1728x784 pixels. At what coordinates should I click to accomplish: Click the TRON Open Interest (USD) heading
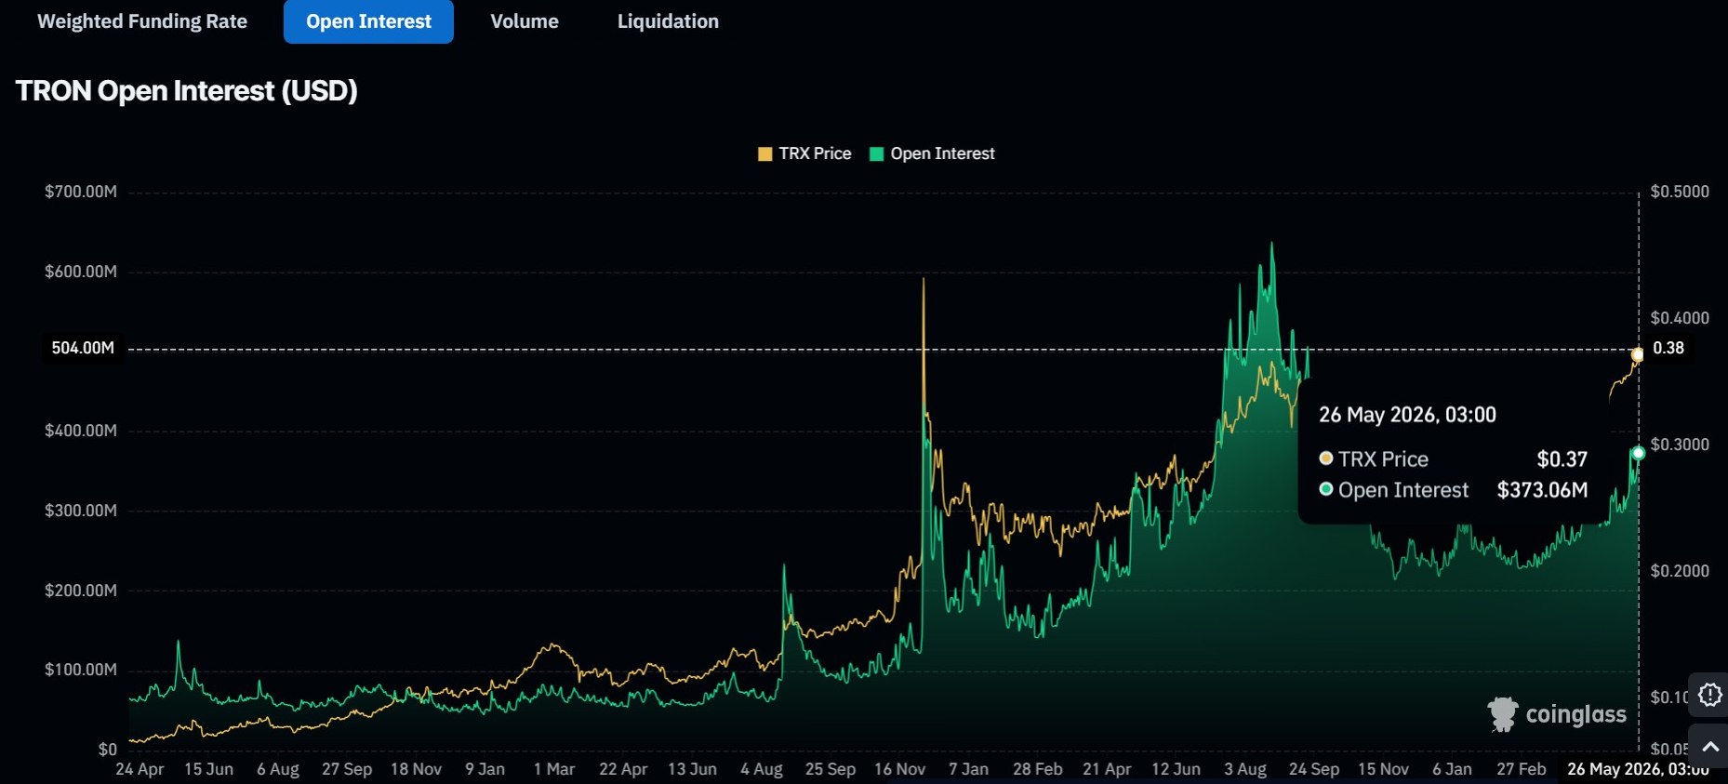[187, 91]
